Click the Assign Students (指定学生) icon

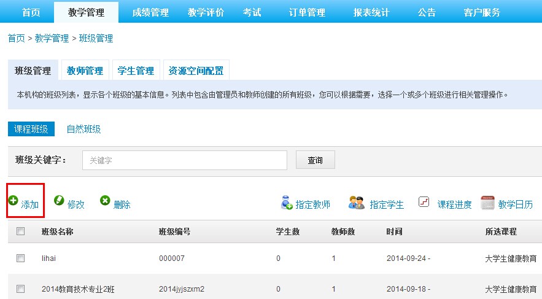tap(357, 202)
